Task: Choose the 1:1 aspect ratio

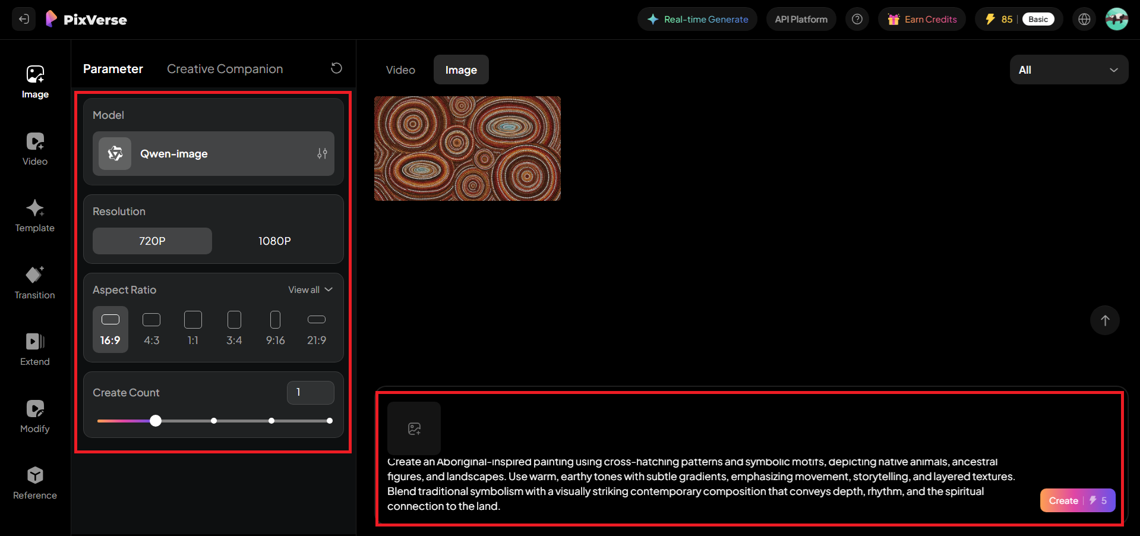Action: click(192, 329)
